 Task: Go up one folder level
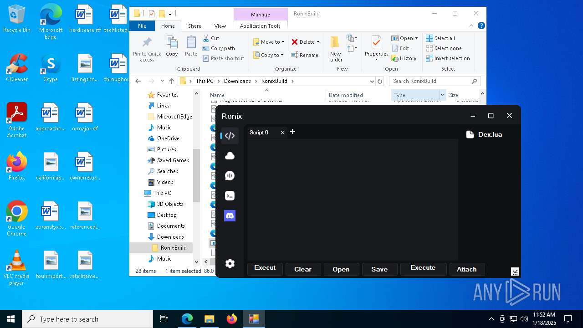click(172, 81)
